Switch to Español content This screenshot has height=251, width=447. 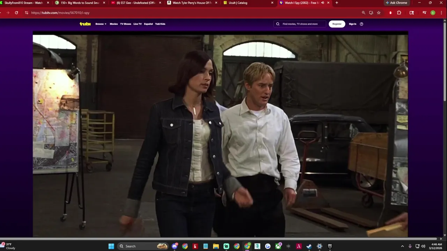(148, 24)
